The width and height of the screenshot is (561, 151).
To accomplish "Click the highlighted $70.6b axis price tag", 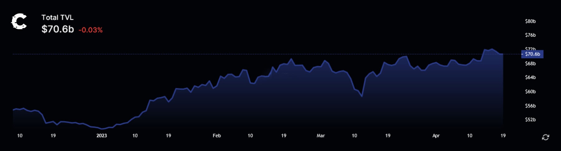I will click(x=532, y=54).
